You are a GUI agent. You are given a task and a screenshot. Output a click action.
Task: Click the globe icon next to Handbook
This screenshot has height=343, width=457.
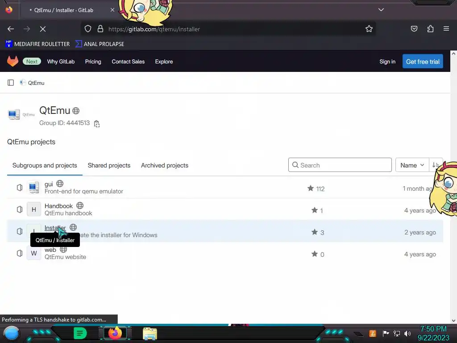(80, 205)
